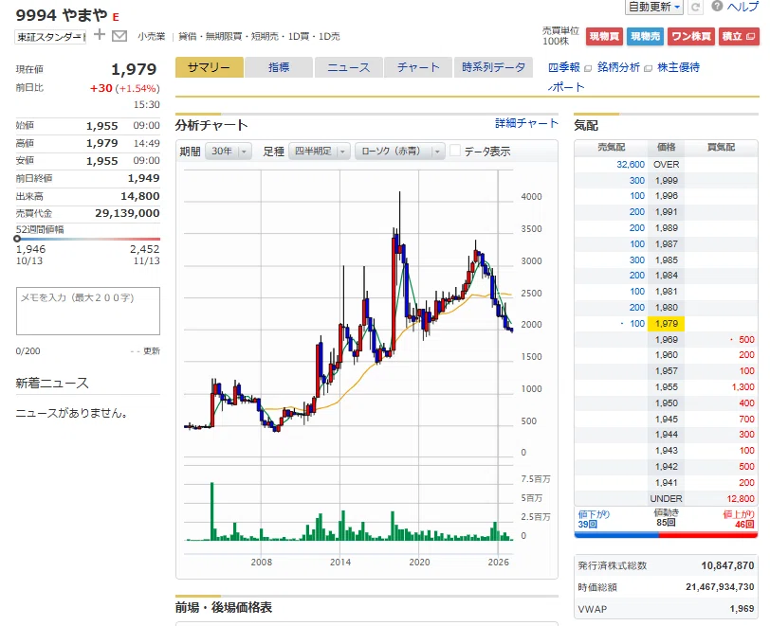
Task: Click the 値下がり 39回 indicator
Action: [x=594, y=519]
